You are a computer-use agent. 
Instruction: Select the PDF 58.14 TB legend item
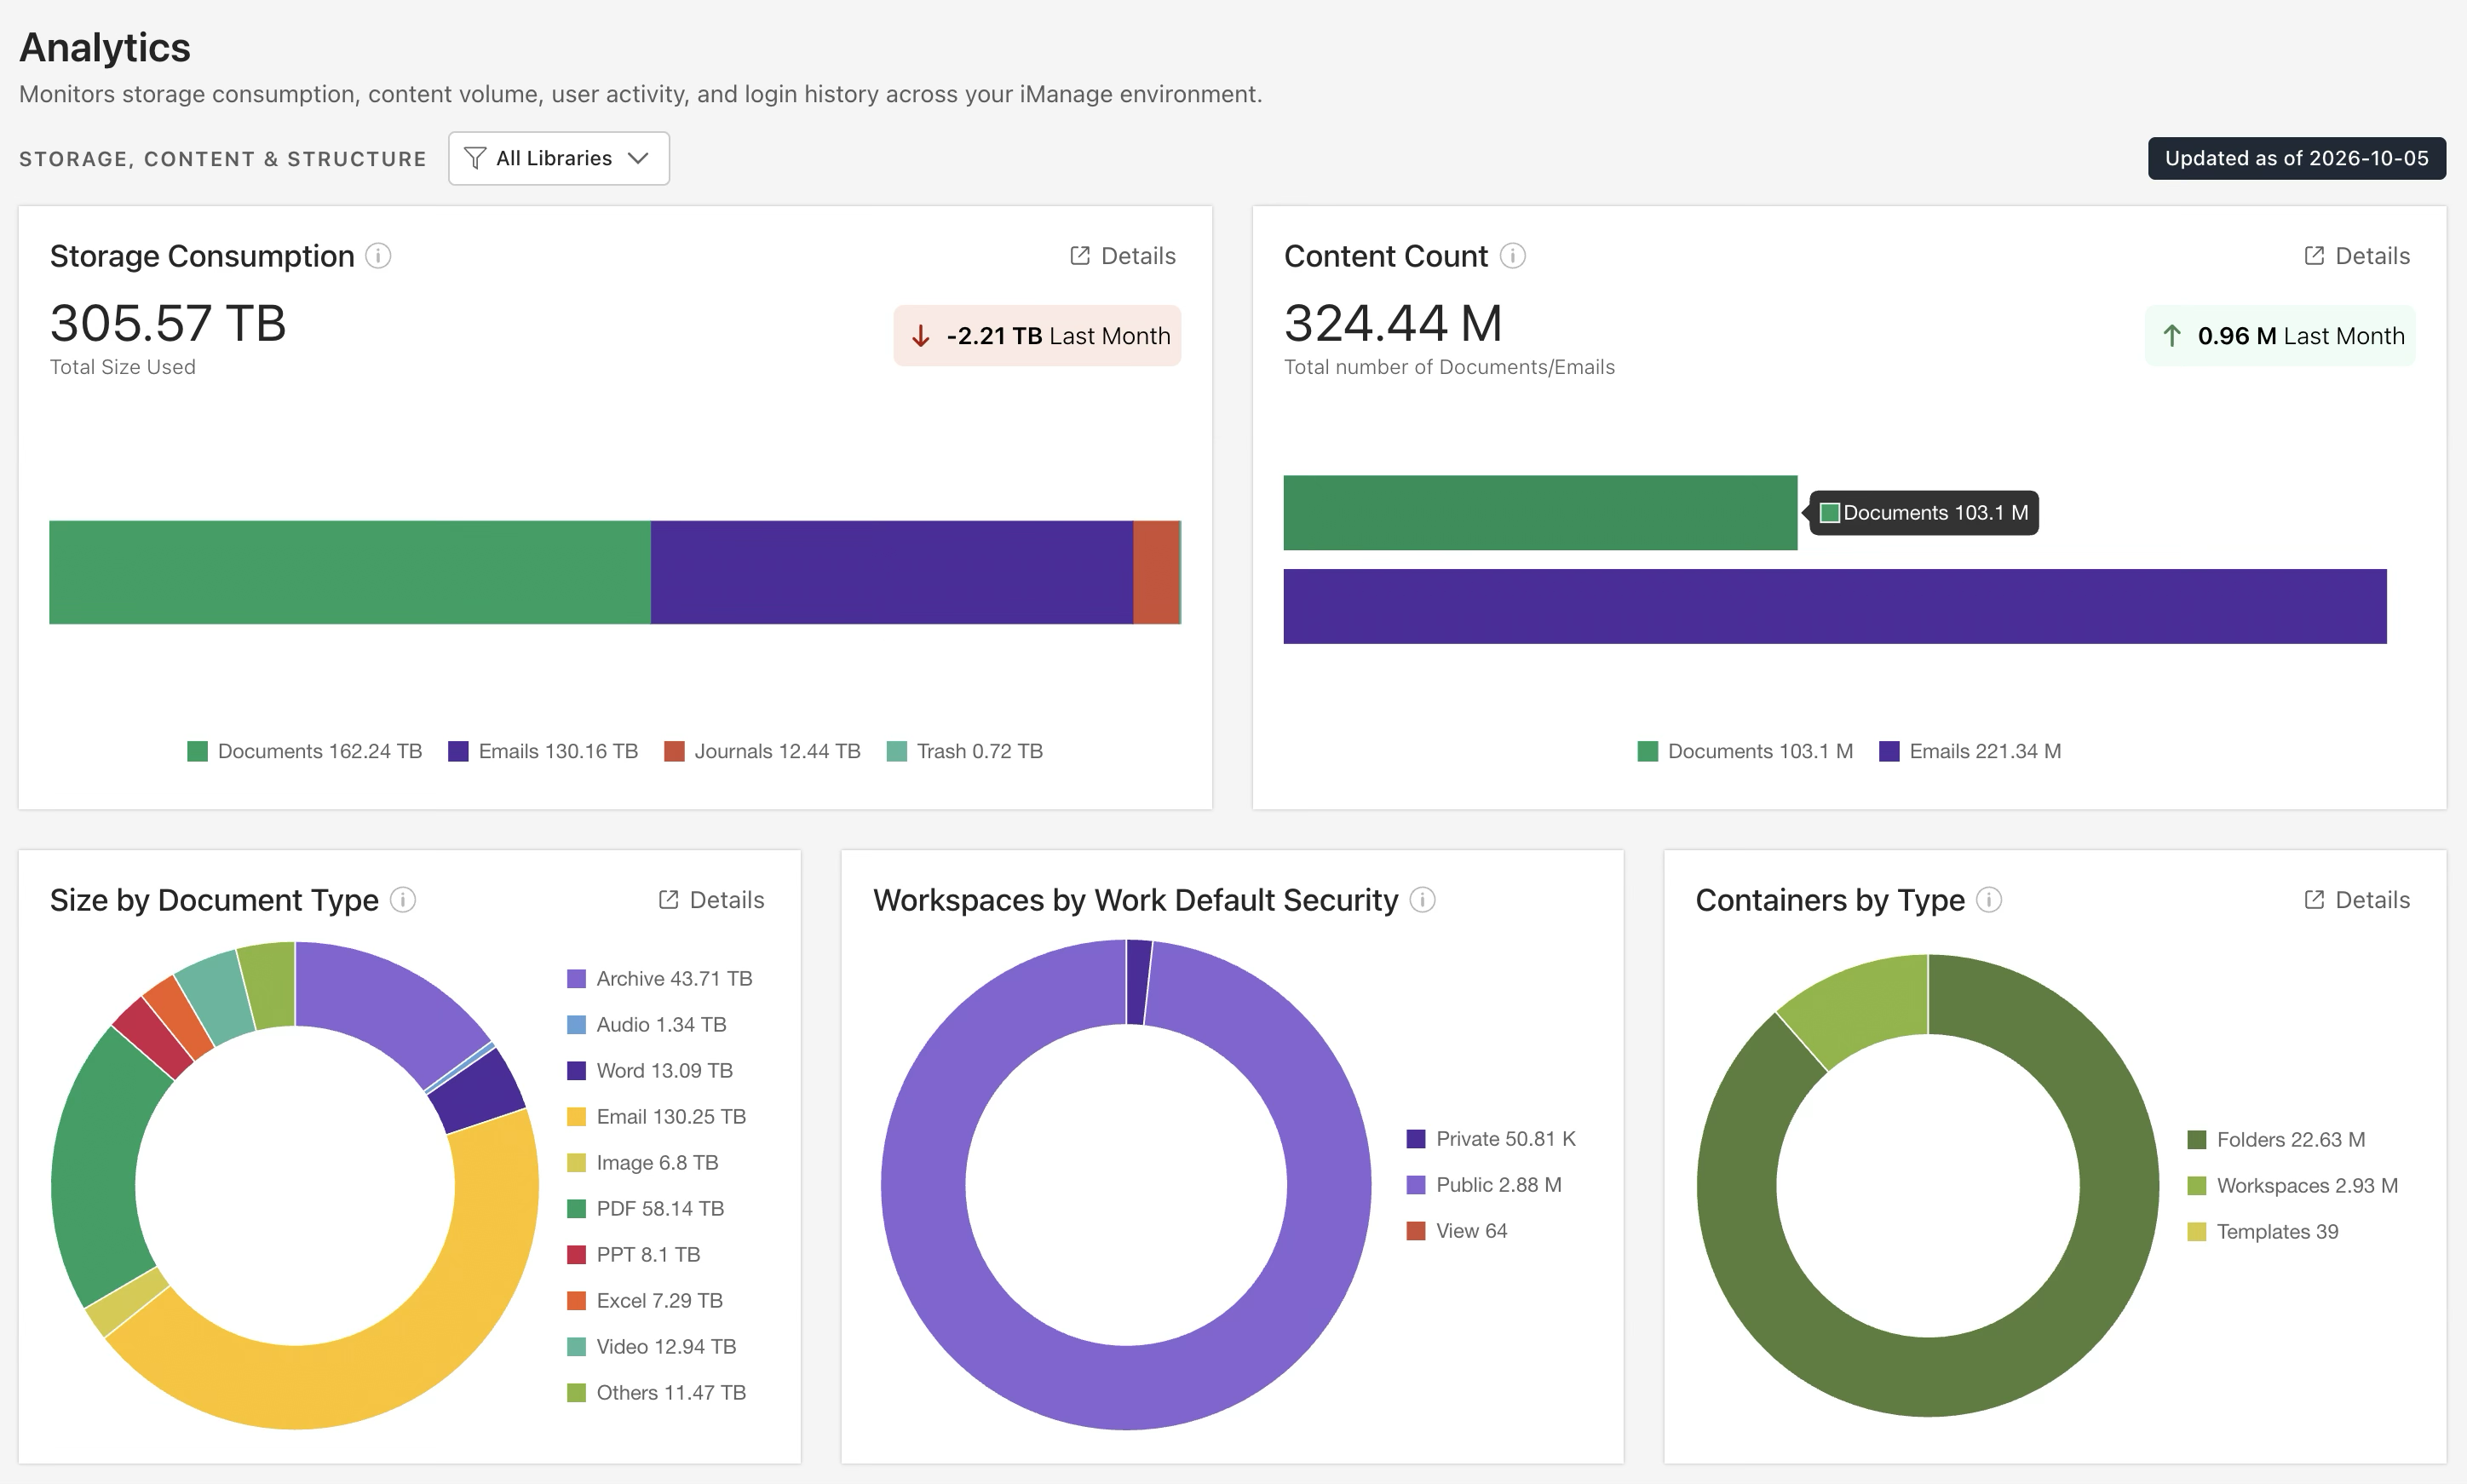coord(646,1209)
